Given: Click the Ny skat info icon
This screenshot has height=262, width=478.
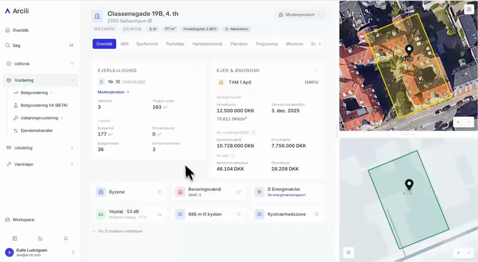Looking at the screenshot, I should (x=233, y=155).
